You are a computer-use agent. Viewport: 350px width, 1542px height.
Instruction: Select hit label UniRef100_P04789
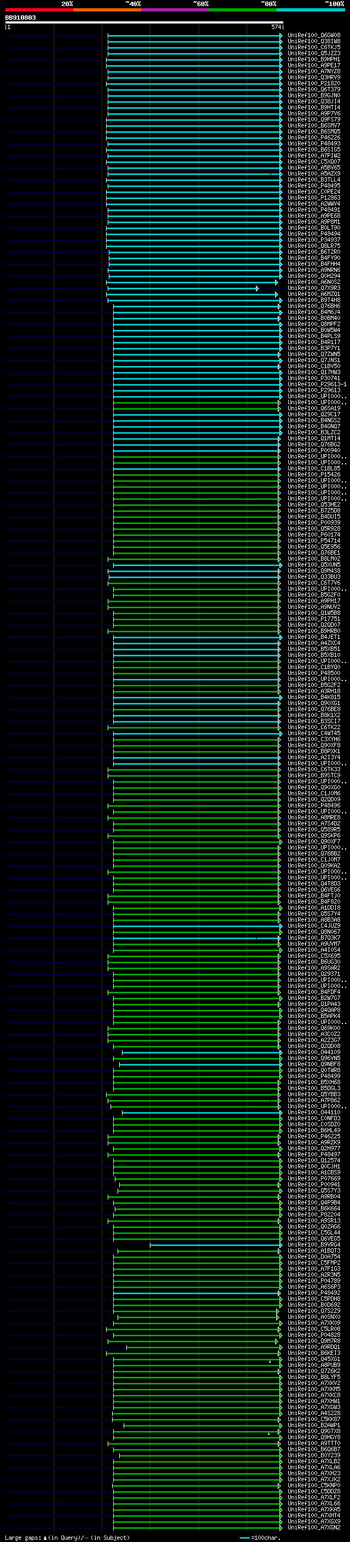tap(314, 1281)
